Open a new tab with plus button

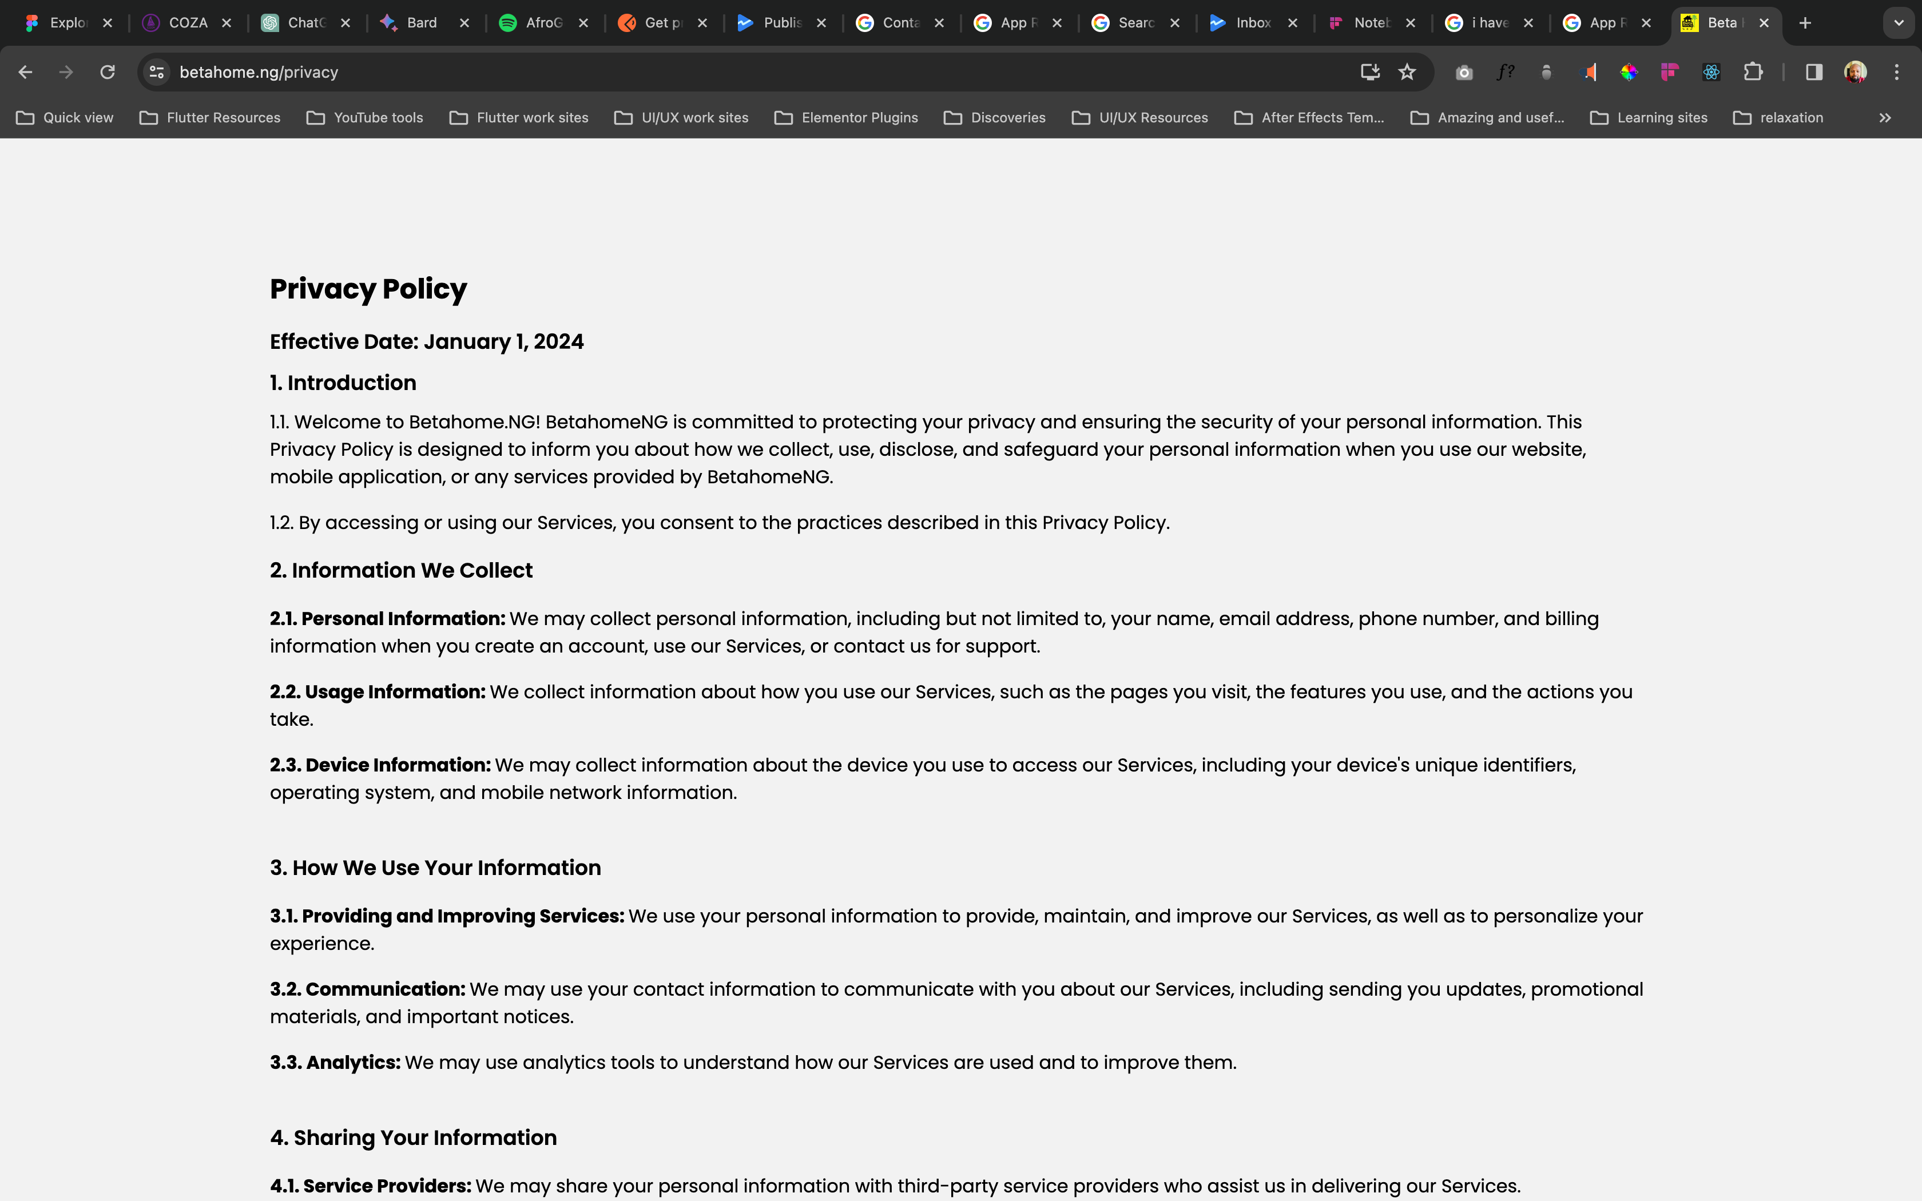pos(1805,23)
